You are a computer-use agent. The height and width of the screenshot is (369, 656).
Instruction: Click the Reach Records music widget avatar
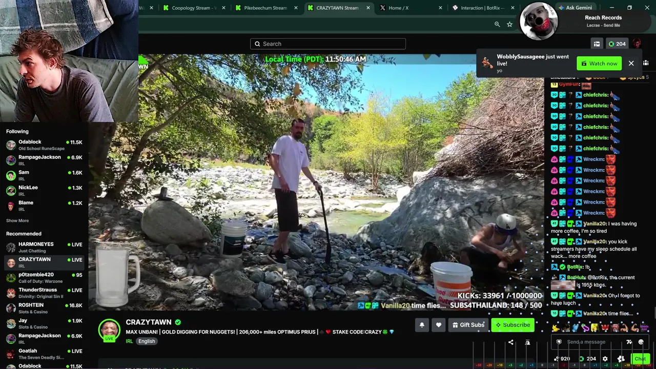coord(538,22)
